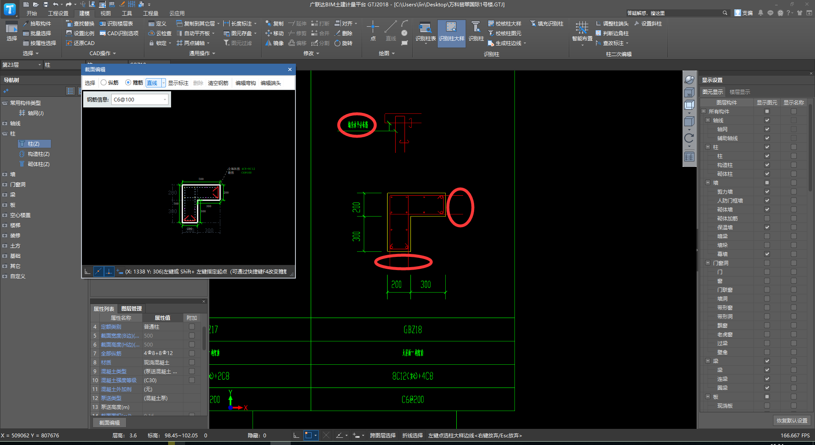Expand the 梁 node in navigation tree
Image resolution: width=815 pixels, height=445 pixels.
tap(5, 195)
